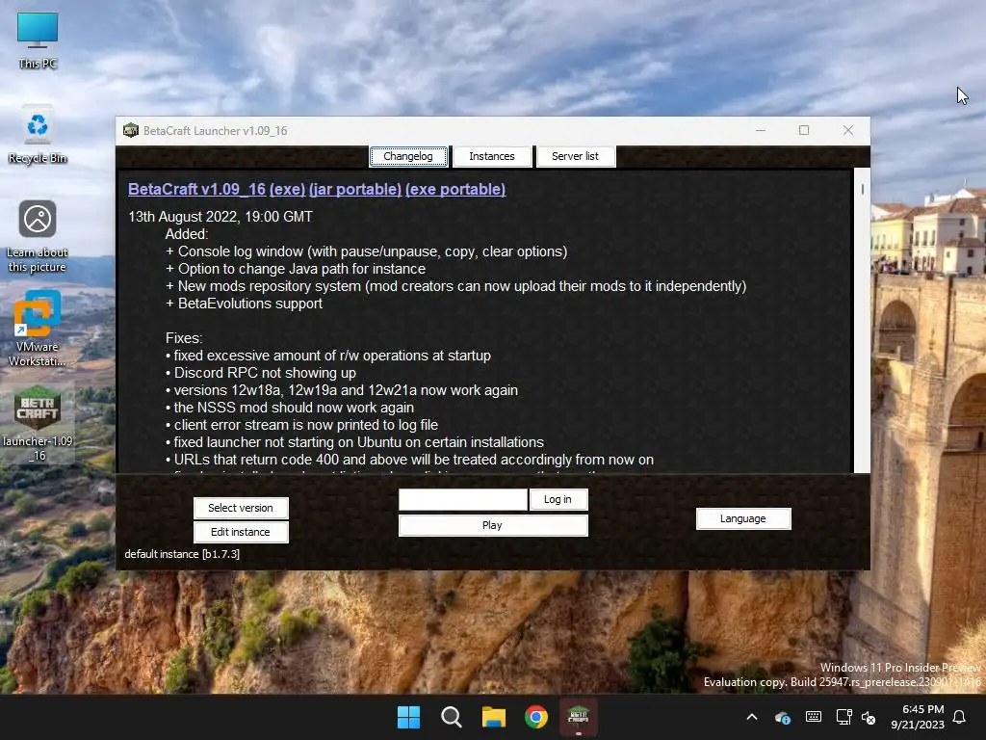This screenshot has width=986, height=740.
Task: Click the BetaCraft icon in window title bar
Action: pos(131,130)
